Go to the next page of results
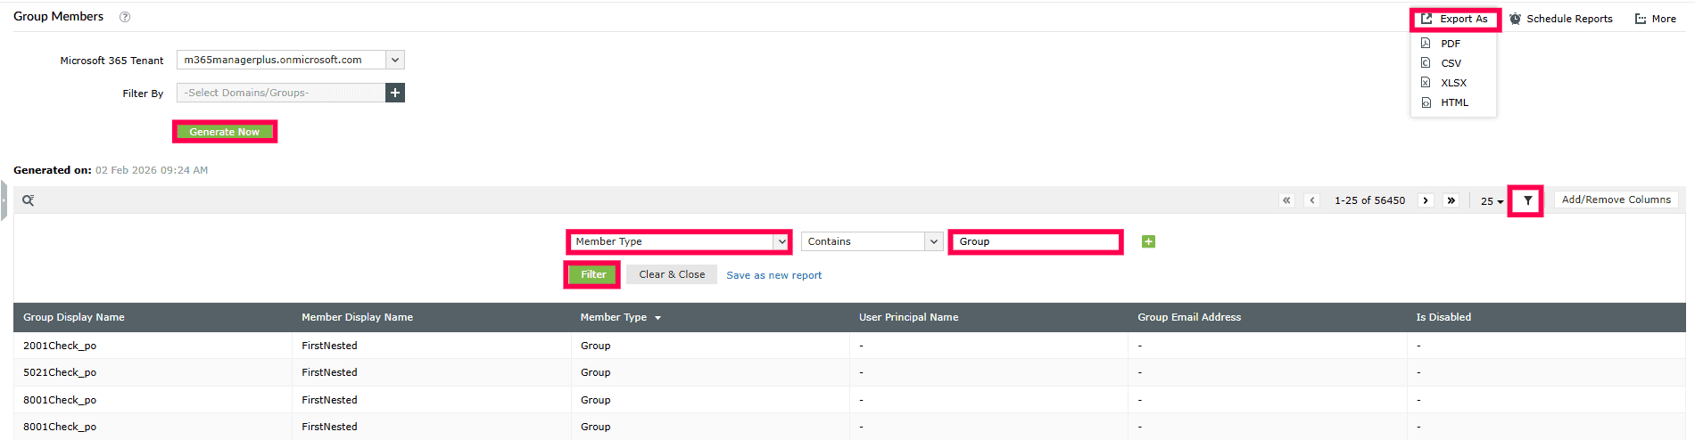This screenshot has height=440, width=1695. click(x=1426, y=200)
